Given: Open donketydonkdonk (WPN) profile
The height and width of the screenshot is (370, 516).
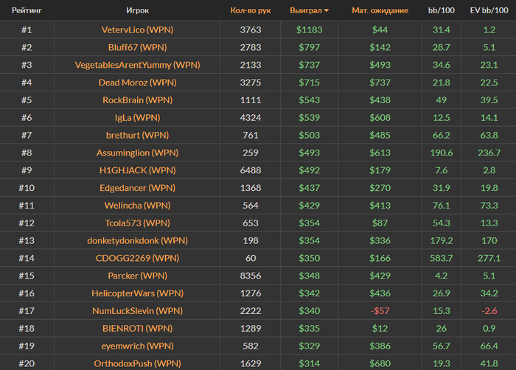Looking at the screenshot, I should pyautogui.click(x=137, y=240).
